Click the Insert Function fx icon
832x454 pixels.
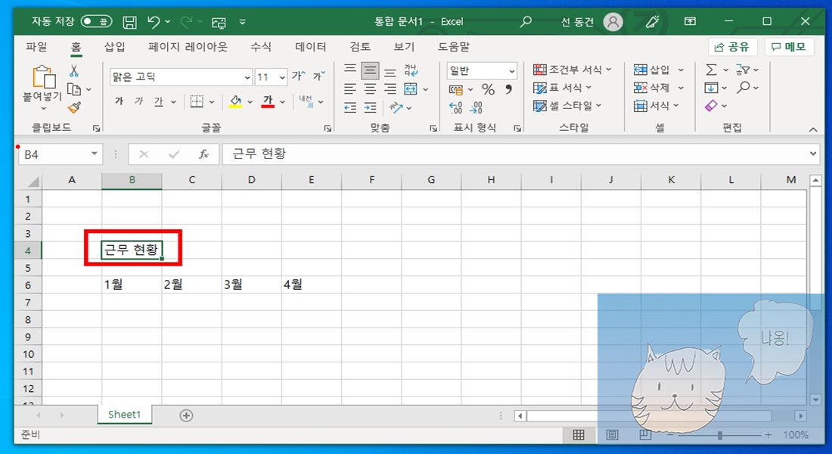pyautogui.click(x=203, y=154)
